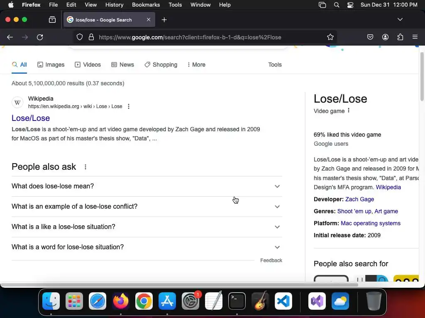Launch Safari from the dock

(x=98, y=301)
